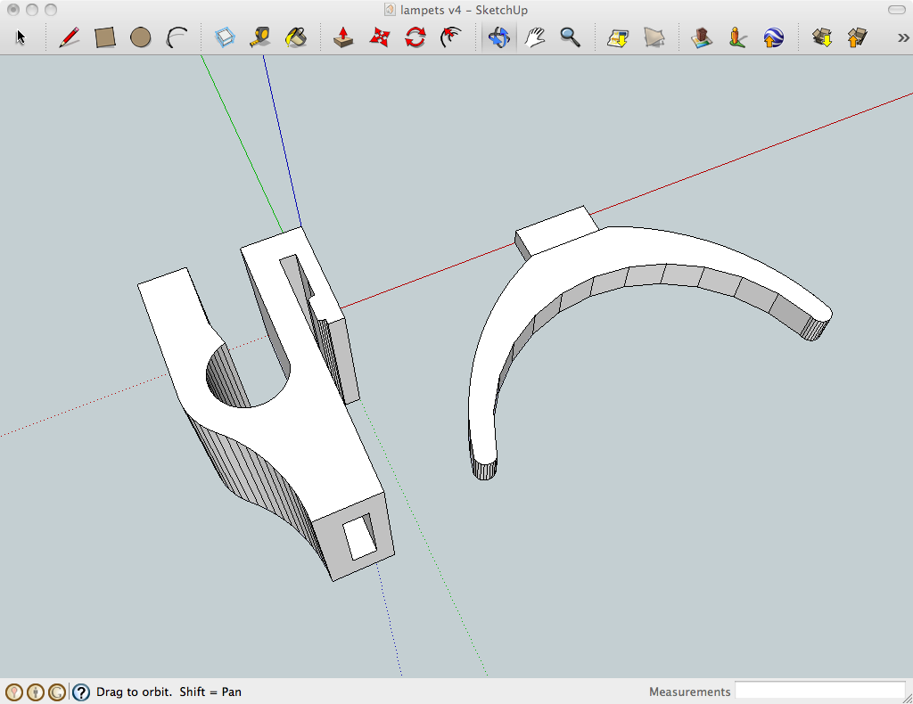
Task: Switch to the Pan hand tool
Action: 535,37
